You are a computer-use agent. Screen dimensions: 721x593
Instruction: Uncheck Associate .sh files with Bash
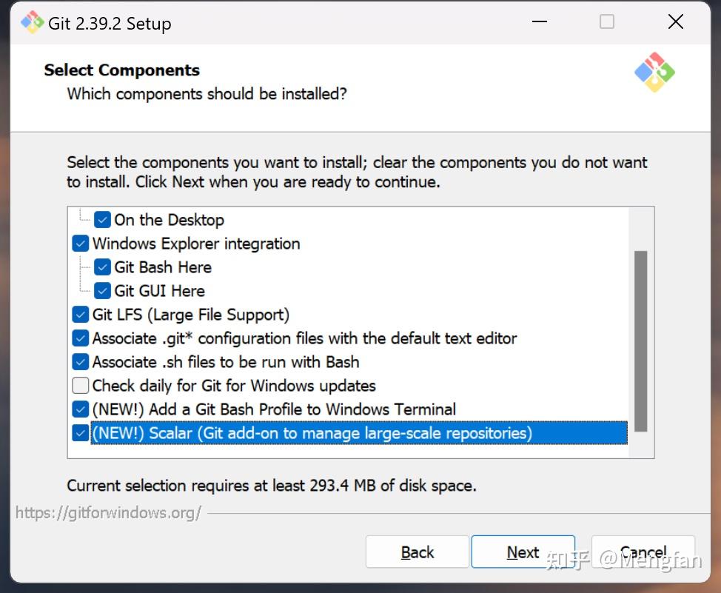[x=81, y=362]
